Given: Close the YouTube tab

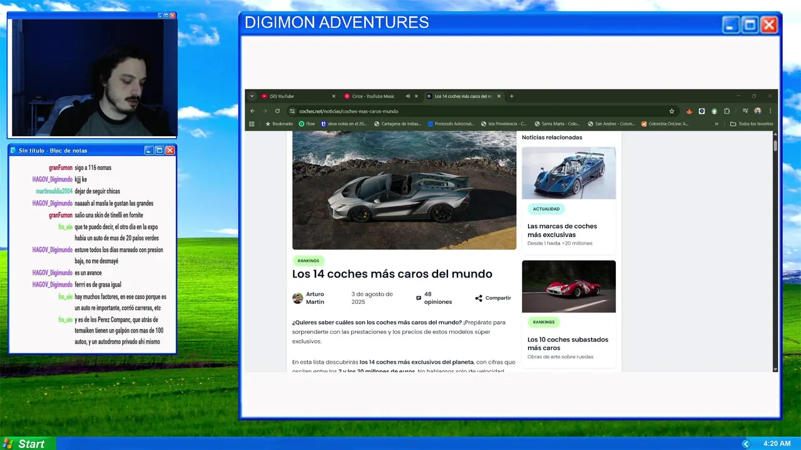Looking at the screenshot, I should coord(334,96).
